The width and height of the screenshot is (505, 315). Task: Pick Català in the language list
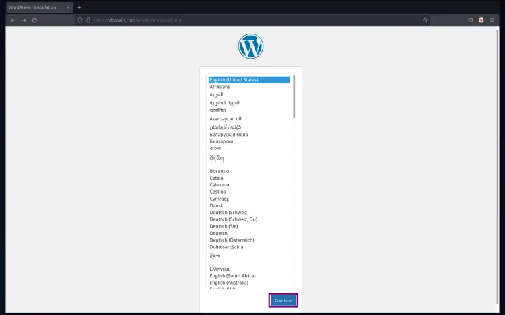[x=218, y=178]
